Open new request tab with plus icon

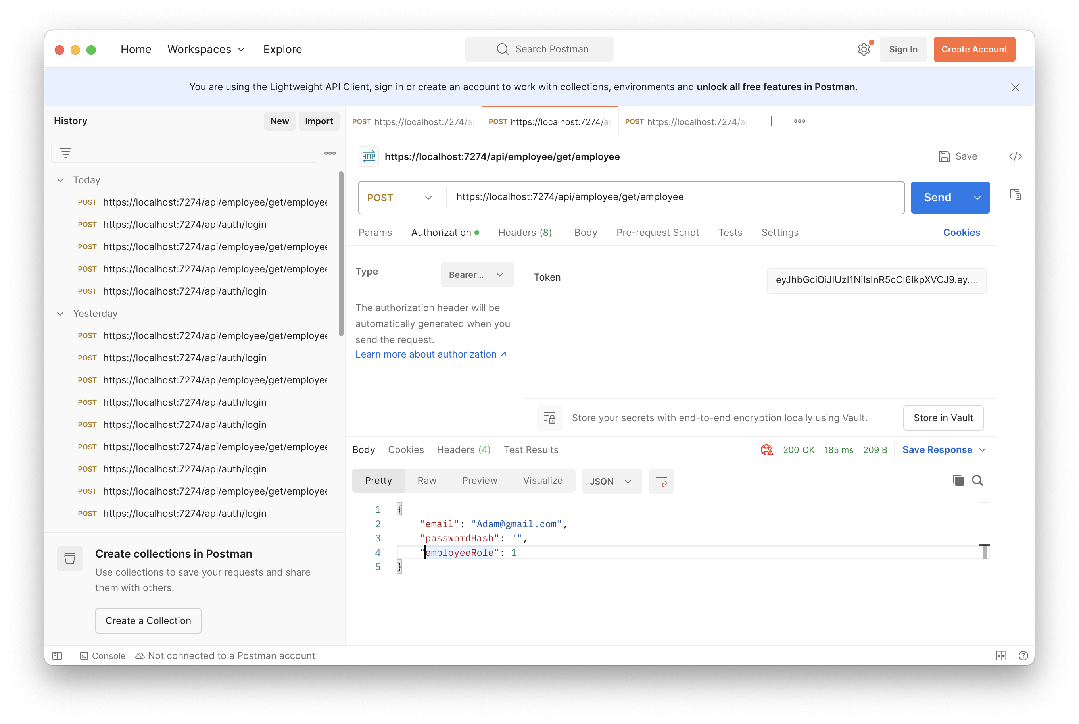coord(771,121)
